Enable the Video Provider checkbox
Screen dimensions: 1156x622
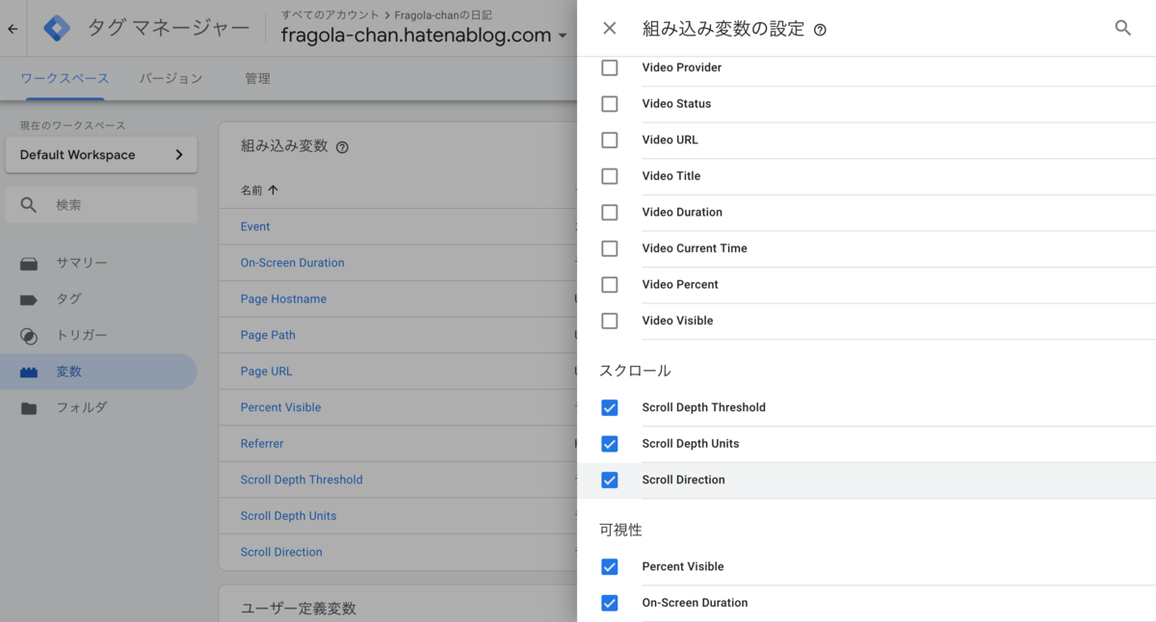pos(609,67)
